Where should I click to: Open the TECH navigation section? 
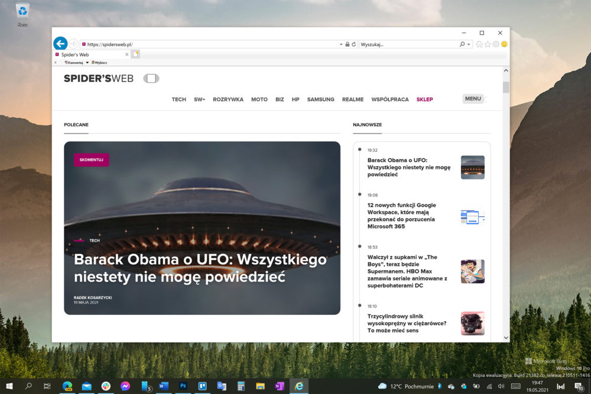(178, 99)
